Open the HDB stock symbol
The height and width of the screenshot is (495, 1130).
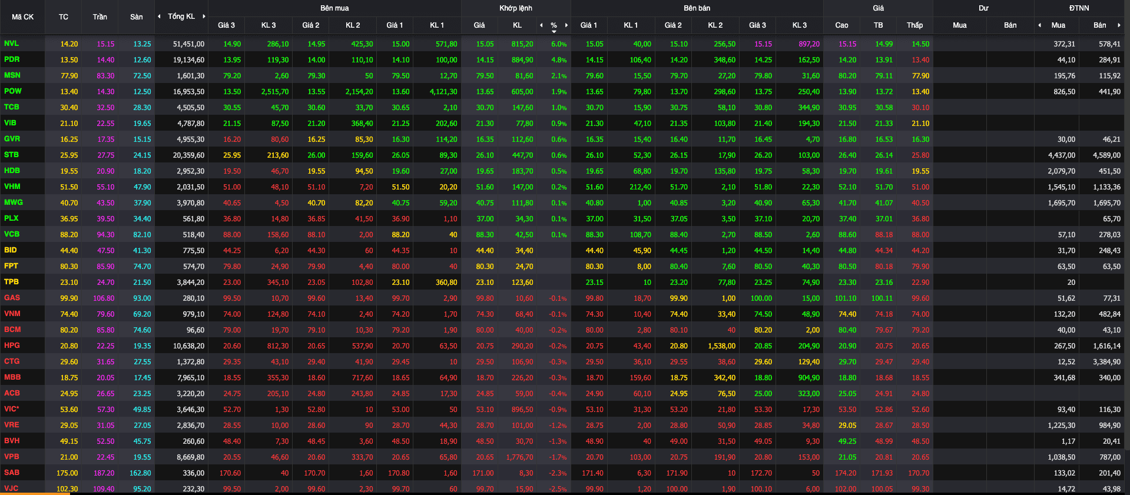(12, 171)
